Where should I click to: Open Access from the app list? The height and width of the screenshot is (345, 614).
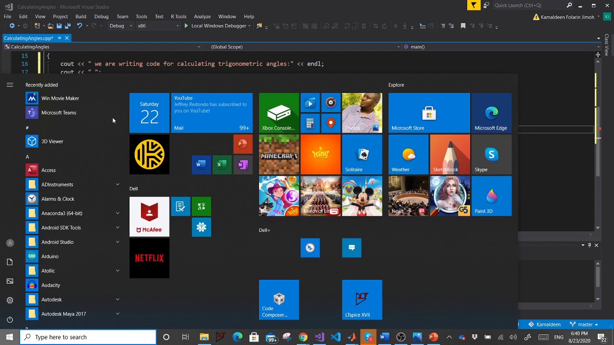[73, 170]
